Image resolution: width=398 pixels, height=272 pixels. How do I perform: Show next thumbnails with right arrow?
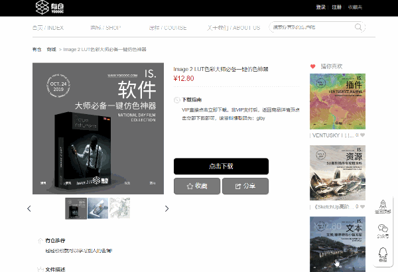[x=166, y=208]
